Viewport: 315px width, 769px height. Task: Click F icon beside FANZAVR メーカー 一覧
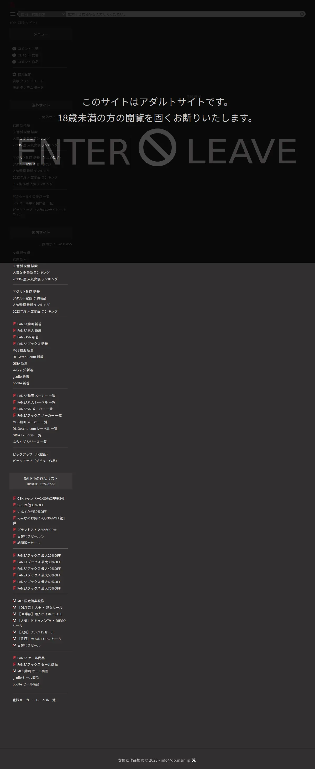(x=14, y=408)
